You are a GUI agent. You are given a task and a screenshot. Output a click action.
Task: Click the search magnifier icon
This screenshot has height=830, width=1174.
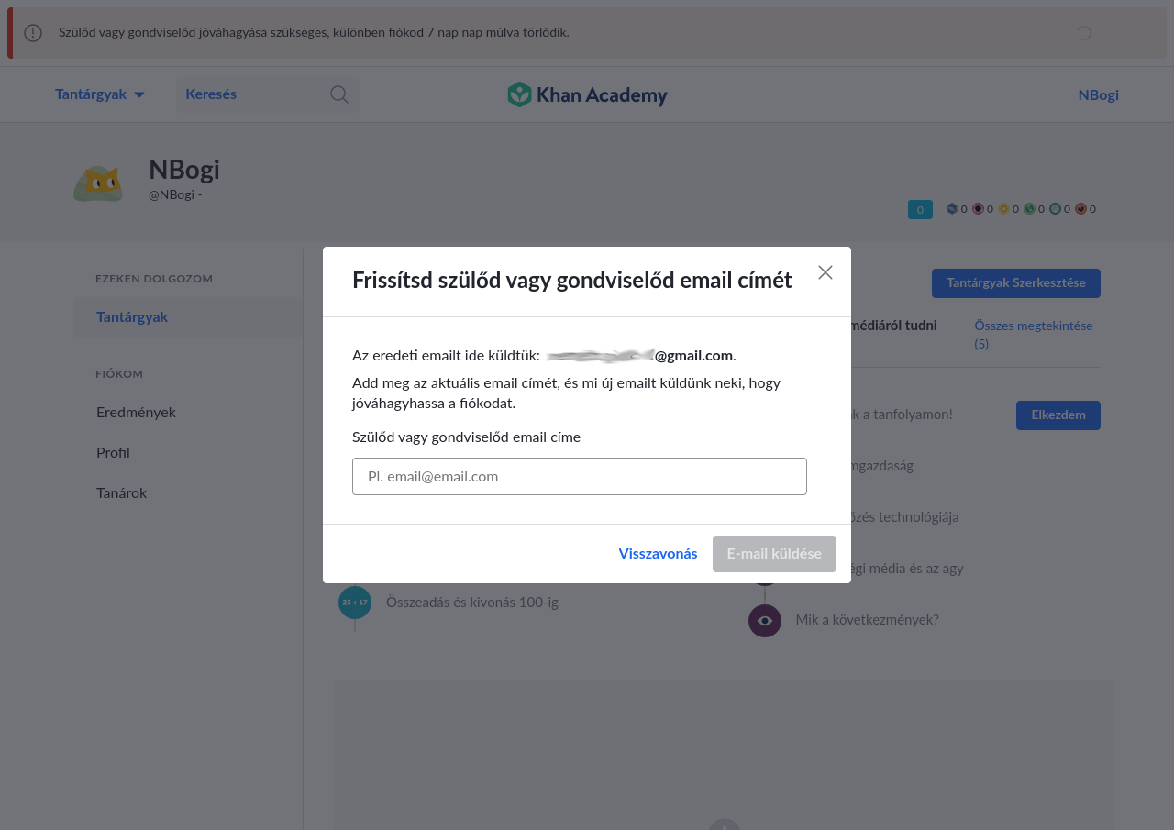[339, 94]
